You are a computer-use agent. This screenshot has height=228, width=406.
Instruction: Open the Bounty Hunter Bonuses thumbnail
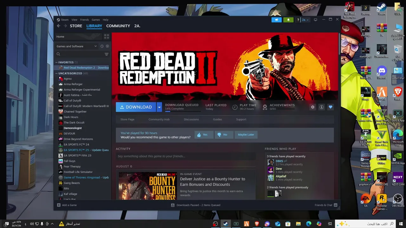click(x=147, y=186)
